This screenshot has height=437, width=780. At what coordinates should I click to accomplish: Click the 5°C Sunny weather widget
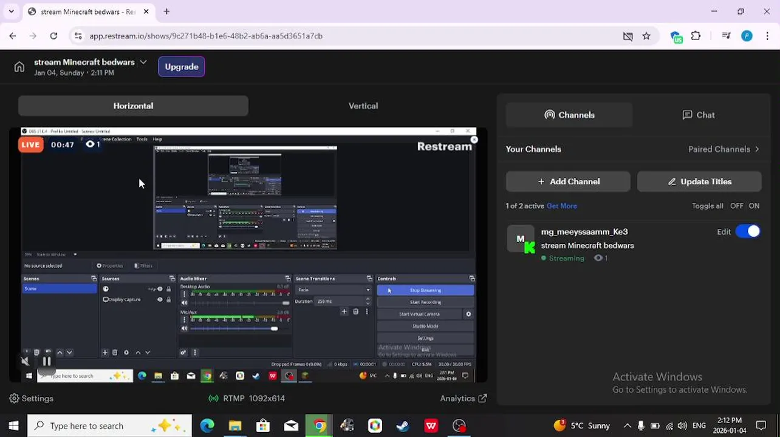[x=581, y=425]
